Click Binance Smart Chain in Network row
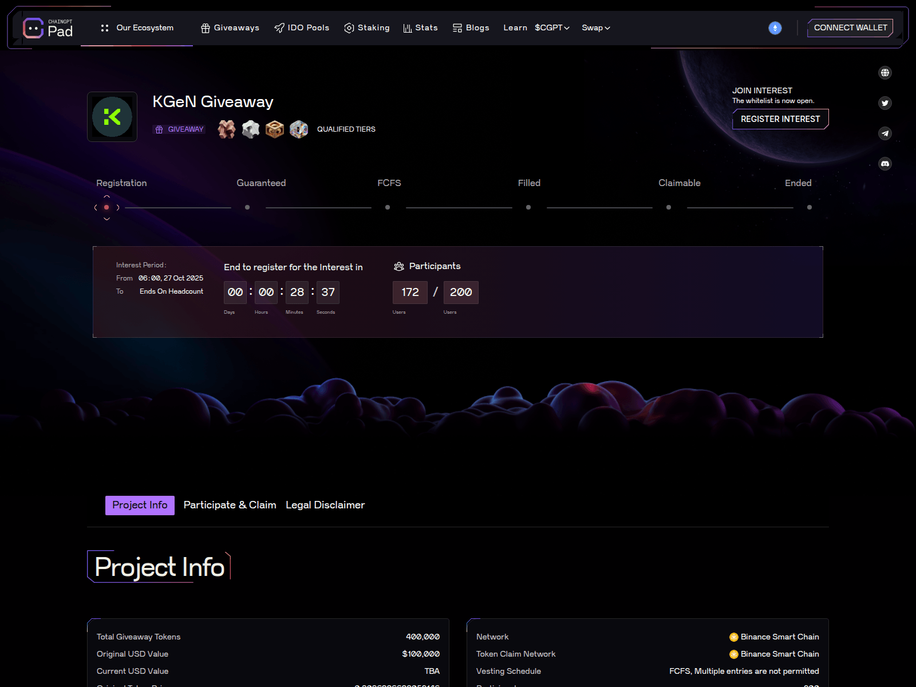Viewport: 916px width, 687px height. pyautogui.click(x=774, y=637)
